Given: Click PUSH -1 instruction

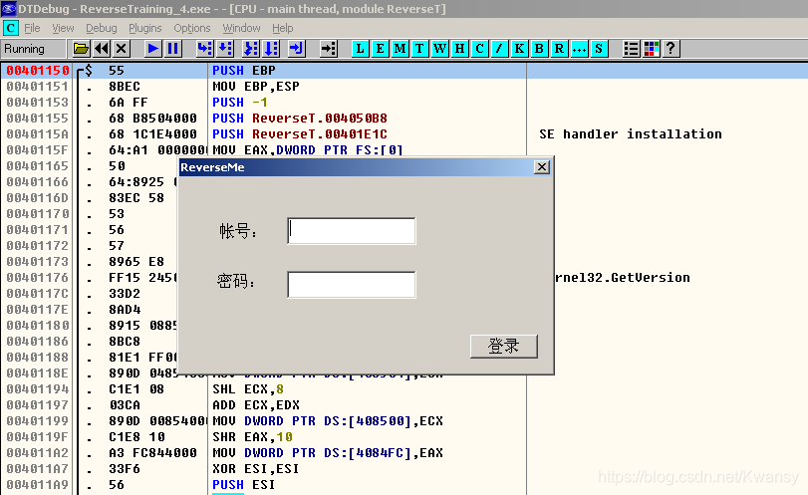Looking at the screenshot, I should pyautogui.click(x=240, y=103).
